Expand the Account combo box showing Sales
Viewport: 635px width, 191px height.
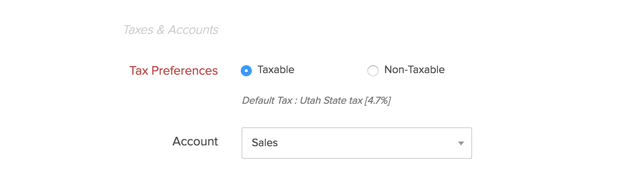[356, 143]
